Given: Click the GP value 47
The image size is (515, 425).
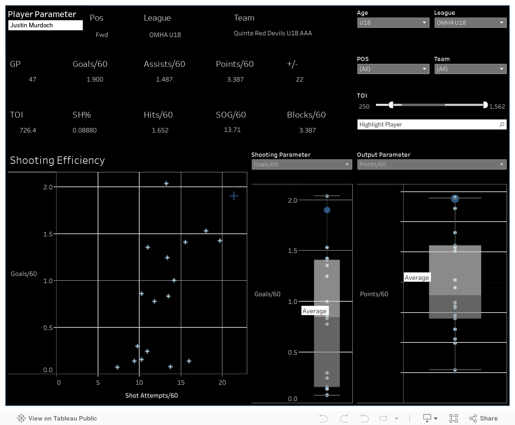Looking at the screenshot, I should click(x=33, y=79).
